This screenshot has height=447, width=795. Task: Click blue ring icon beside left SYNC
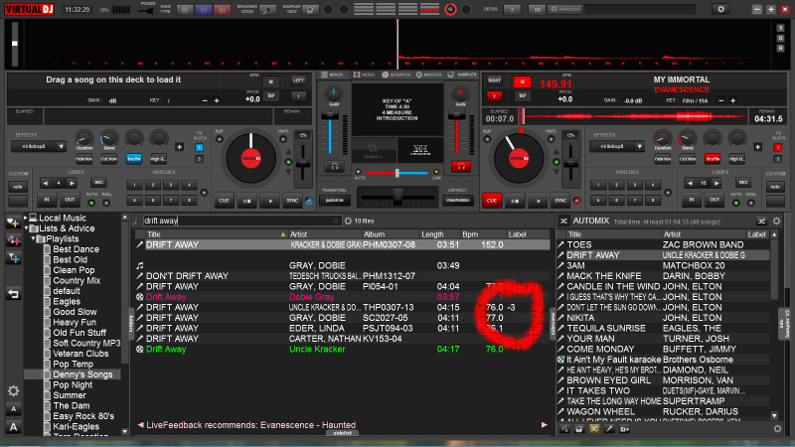pos(309,201)
